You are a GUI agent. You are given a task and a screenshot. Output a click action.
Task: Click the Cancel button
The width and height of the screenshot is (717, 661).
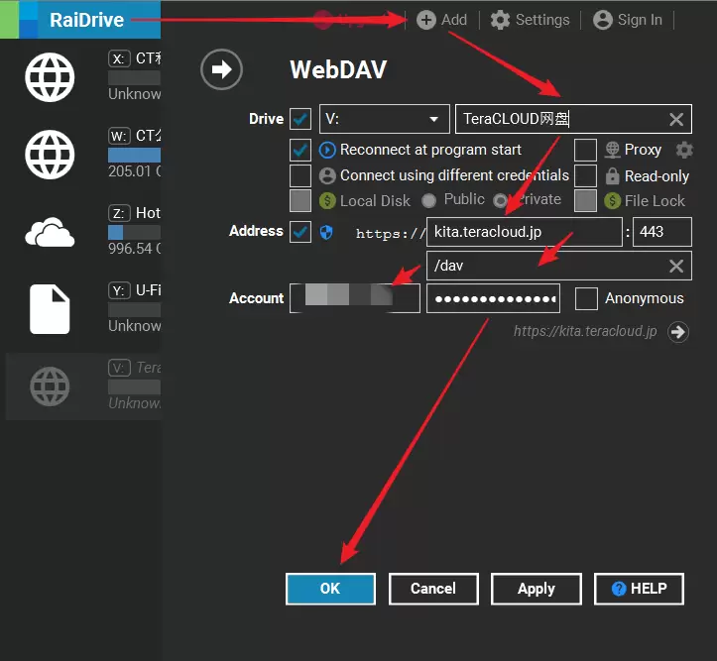[x=433, y=589]
